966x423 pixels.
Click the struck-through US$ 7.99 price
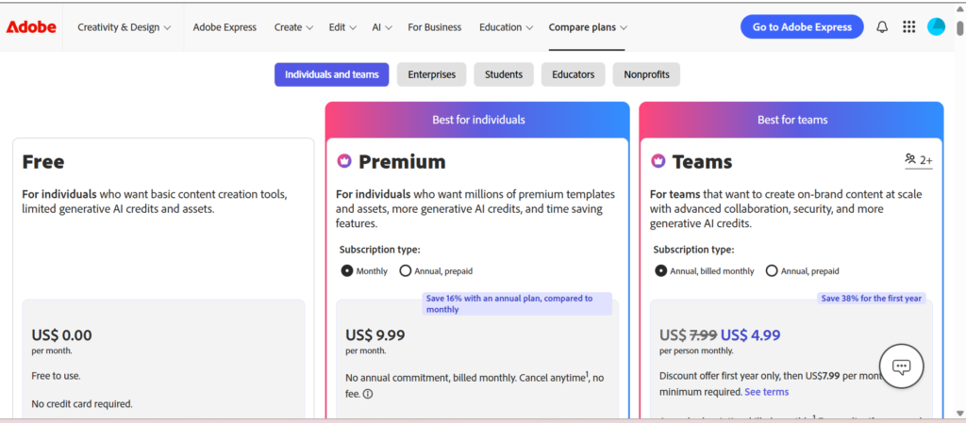688,335
